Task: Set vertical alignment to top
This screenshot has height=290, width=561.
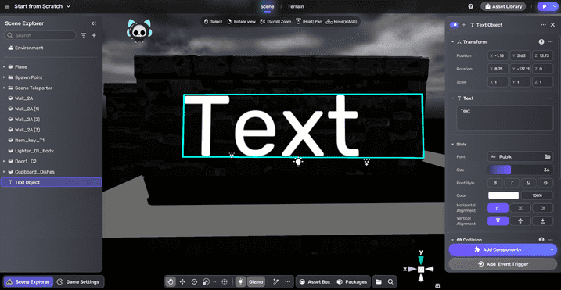Action: pyautogui.click(x=498, y=221)
